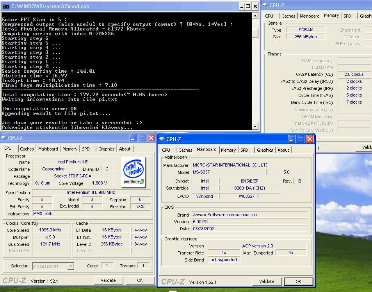Switch to Mainboard tab in Memory window
The image size is (372, 292).
(x=310, y=16)
